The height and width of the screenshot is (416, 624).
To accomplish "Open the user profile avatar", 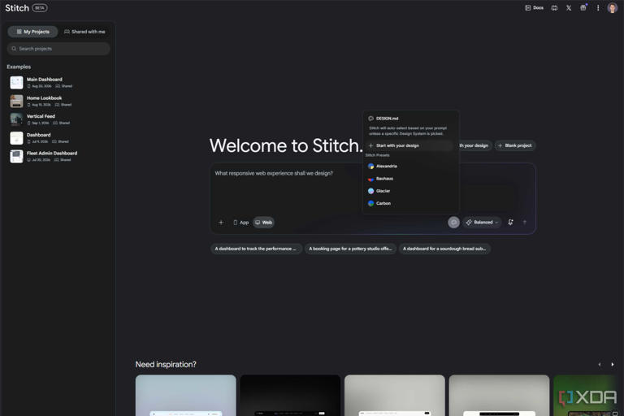I will [613, 8].
